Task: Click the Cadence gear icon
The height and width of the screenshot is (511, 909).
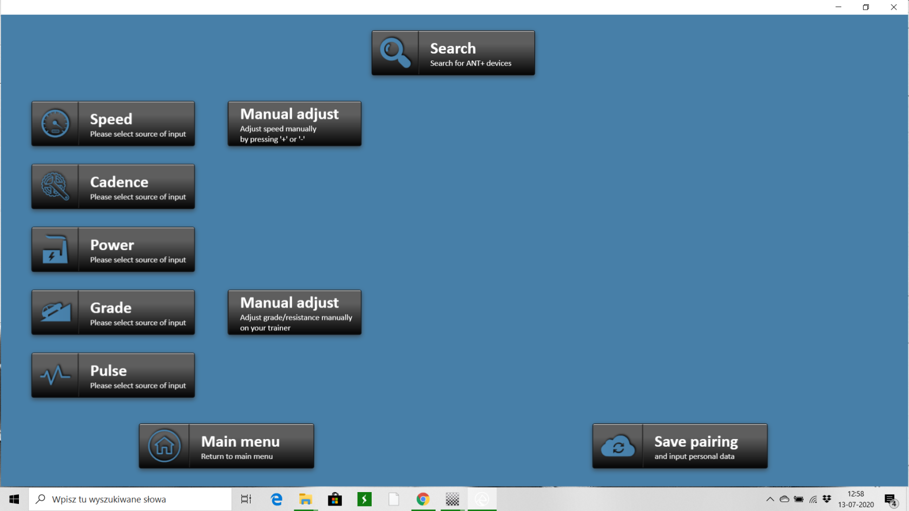Action: [55, 187]
